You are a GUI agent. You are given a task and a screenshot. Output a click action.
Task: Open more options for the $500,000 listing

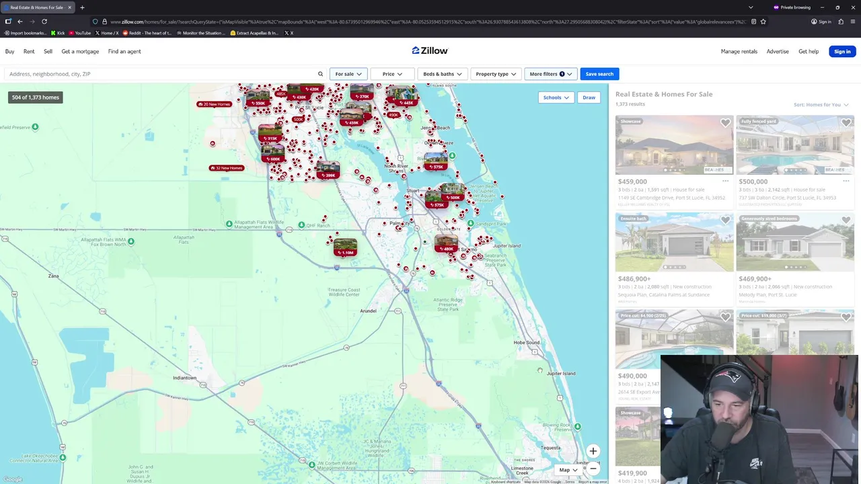pyautogui.click(x=846, y=182)
